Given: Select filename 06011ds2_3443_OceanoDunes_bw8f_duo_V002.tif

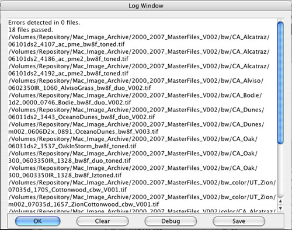Looking at the screenshot, I should (x=82, y=117).
